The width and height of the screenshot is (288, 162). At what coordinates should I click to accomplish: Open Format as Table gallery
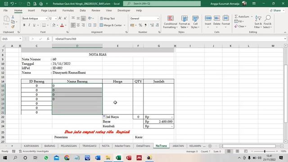[x=184, y=22]
